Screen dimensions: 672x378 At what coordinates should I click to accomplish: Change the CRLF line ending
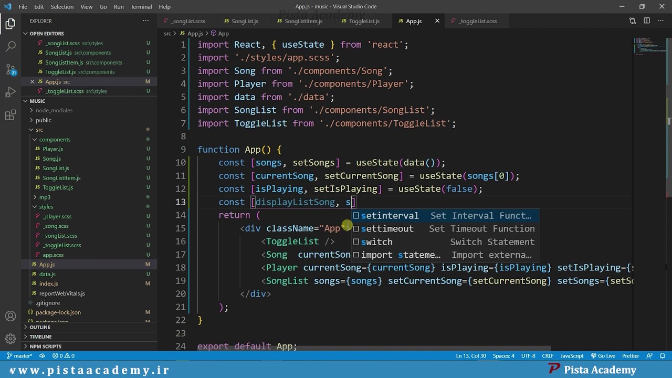click(x=548, y=356)
